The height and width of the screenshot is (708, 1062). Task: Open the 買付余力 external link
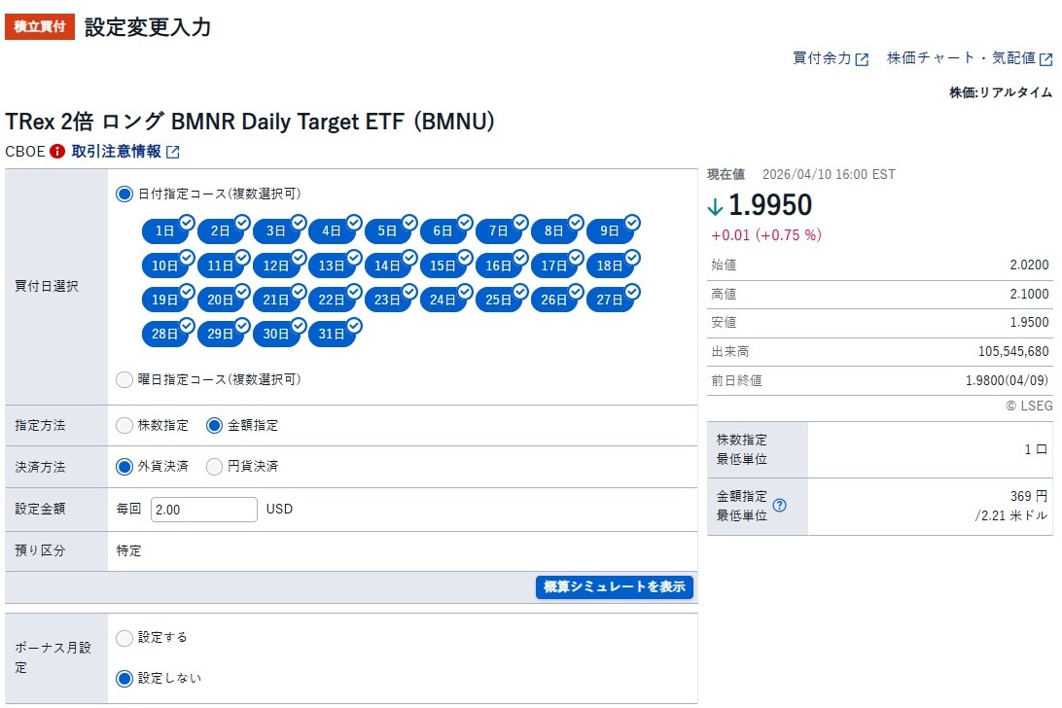[831, 58]
